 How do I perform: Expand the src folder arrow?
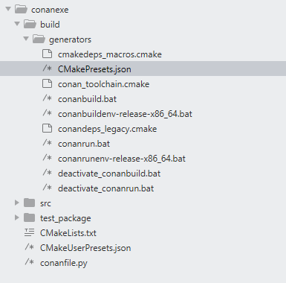coord(17,203)
